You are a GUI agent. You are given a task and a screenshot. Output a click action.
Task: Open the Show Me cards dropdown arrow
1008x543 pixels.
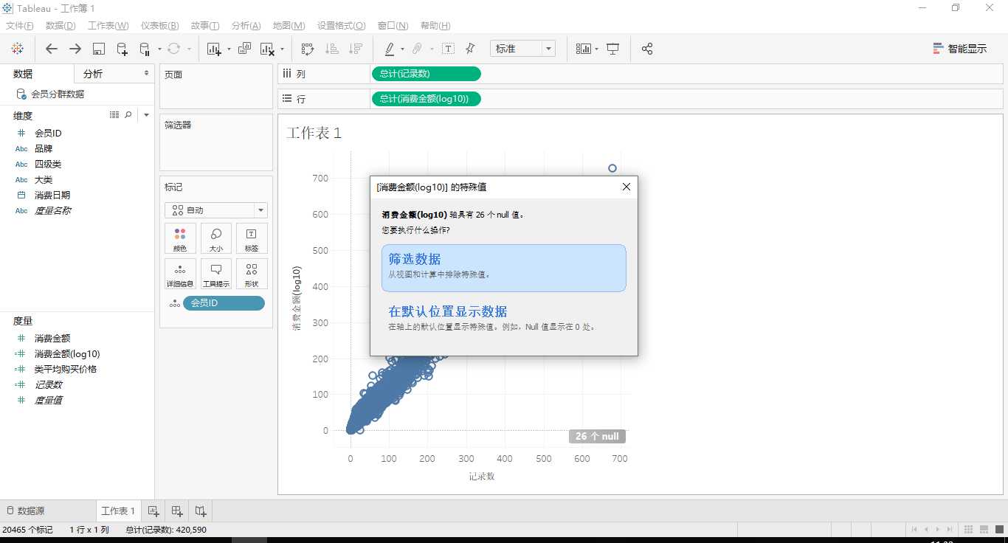point(596,49)
